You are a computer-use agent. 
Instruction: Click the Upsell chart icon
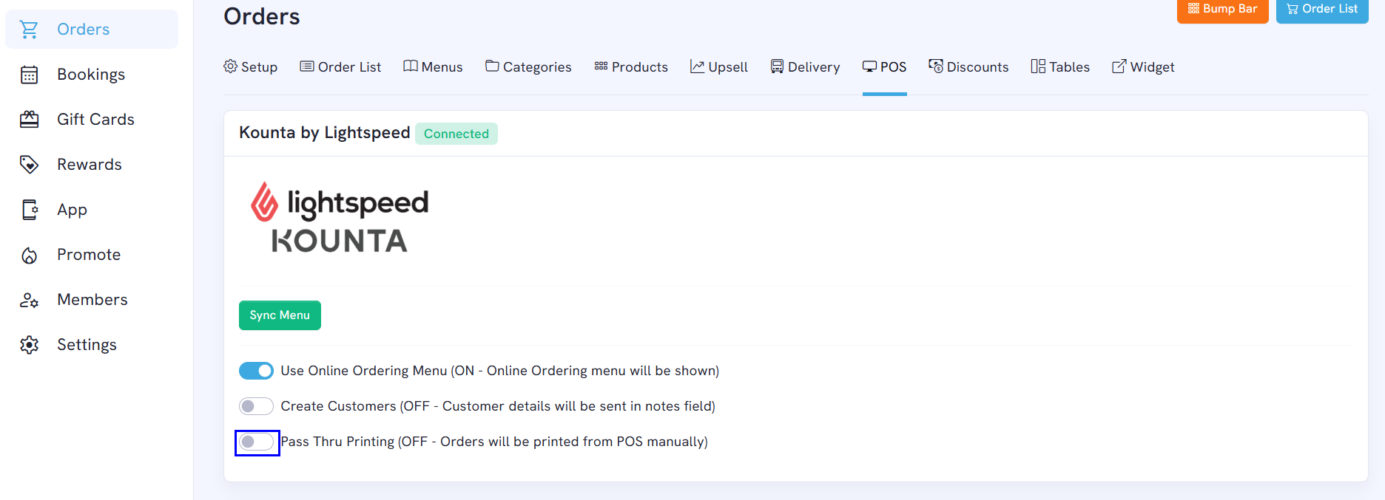tap(697, 66)
